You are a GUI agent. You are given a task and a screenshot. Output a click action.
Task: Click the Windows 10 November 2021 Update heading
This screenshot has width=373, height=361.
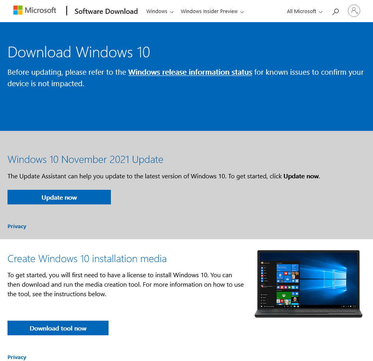pos(85,159)
